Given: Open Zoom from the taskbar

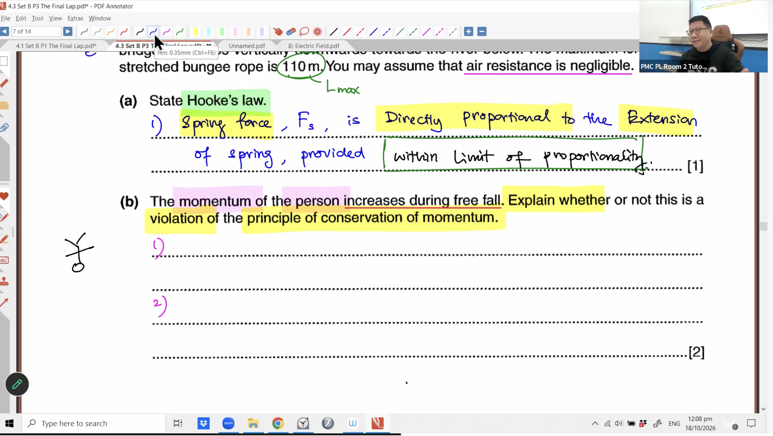Looking at the screenshot, I should click(x=228, y=423).
